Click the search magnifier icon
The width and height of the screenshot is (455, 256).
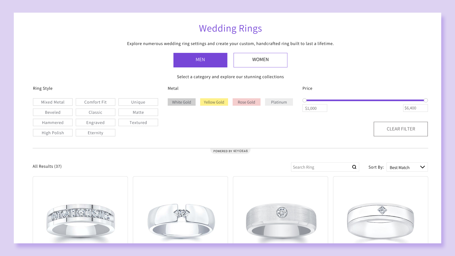click(x=354, y=167)
